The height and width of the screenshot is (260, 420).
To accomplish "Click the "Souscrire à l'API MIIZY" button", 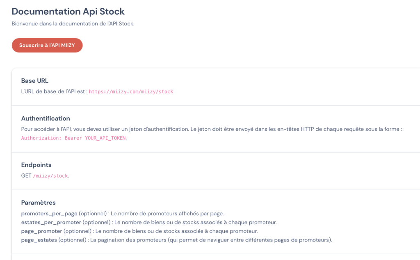I will (47, 46).
